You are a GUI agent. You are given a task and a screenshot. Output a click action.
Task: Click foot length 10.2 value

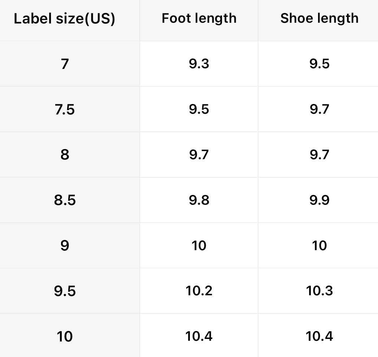[199, 291]
